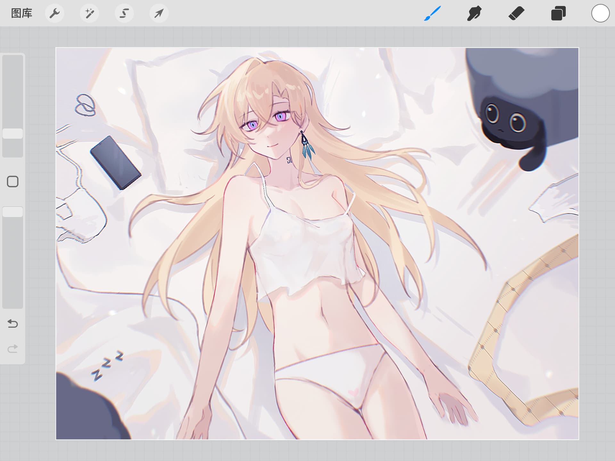Activate the Selection S-shaped tool

(124, 13)
